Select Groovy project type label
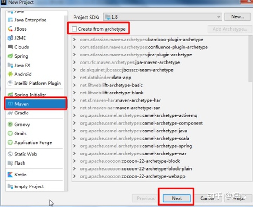The image size is (253, 207). [x=22, y=125]
